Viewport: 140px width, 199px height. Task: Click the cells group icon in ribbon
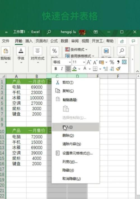click(106, 51)
